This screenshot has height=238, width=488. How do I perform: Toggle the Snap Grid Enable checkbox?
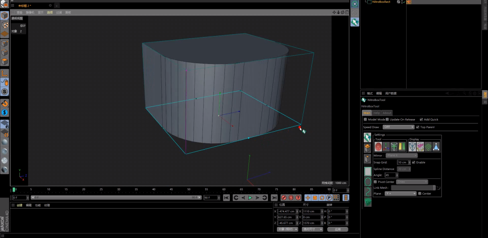pyautogui.click(x=413, y=162)
